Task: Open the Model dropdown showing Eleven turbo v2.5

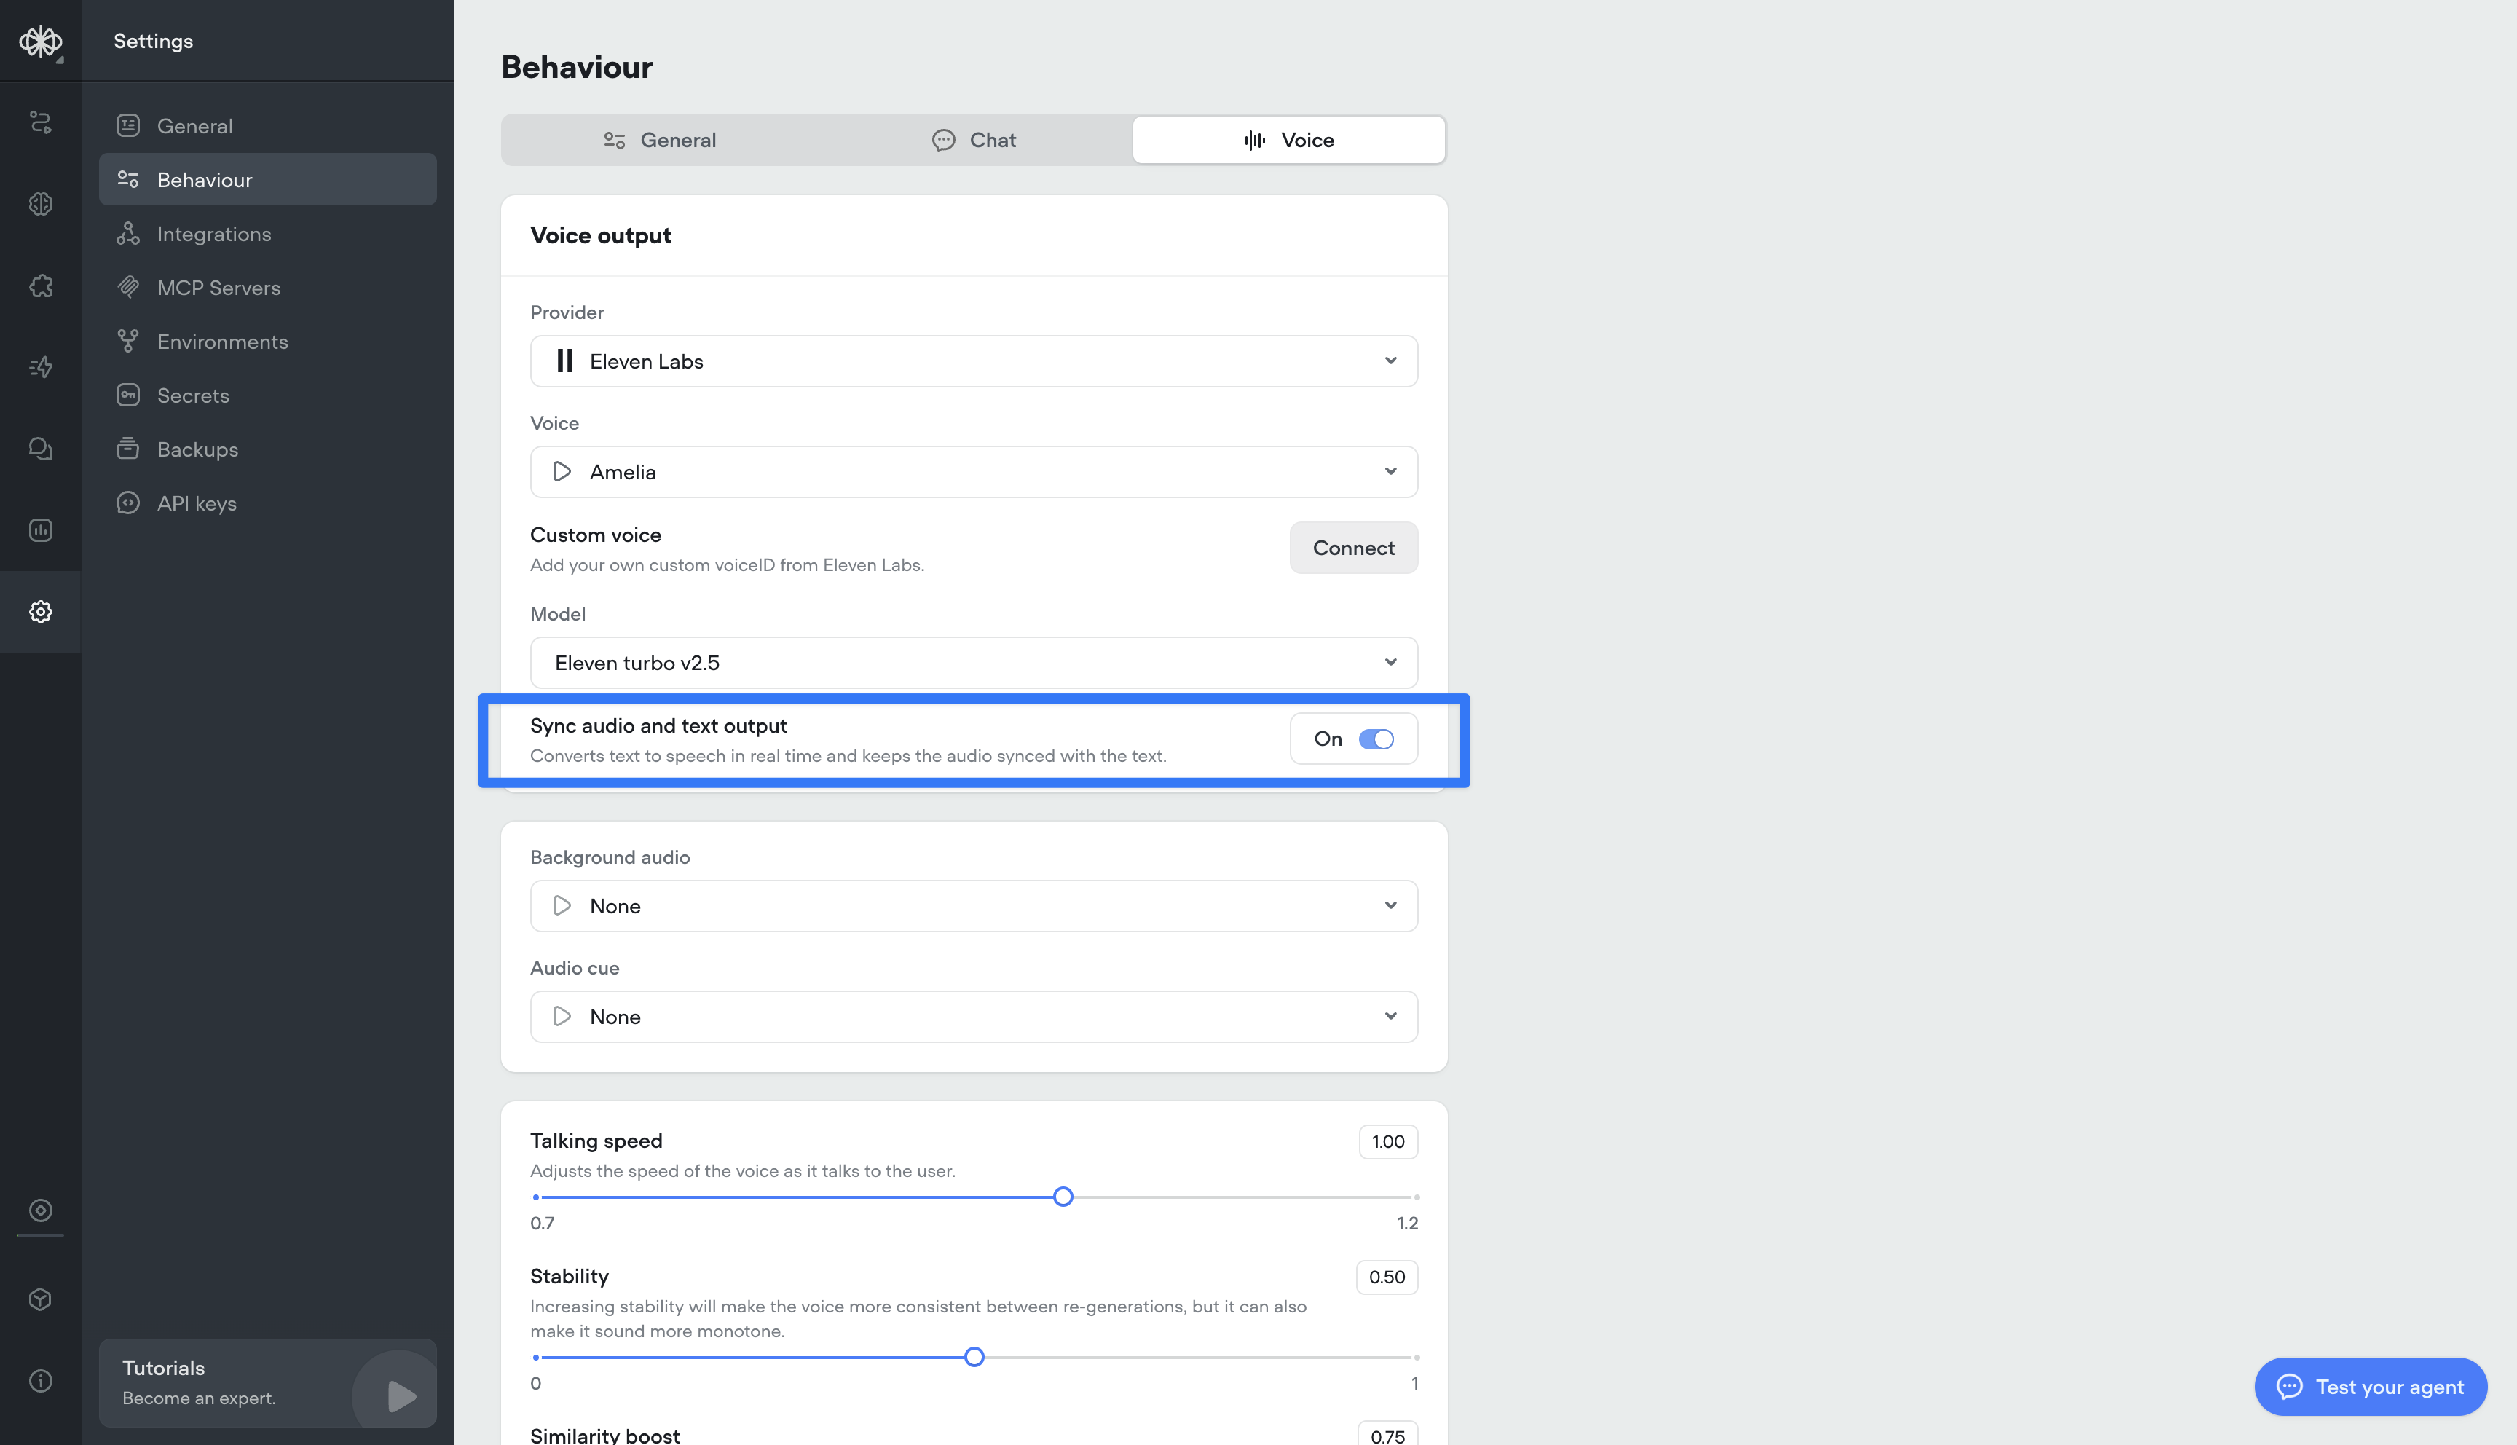Action: (973, 663)
